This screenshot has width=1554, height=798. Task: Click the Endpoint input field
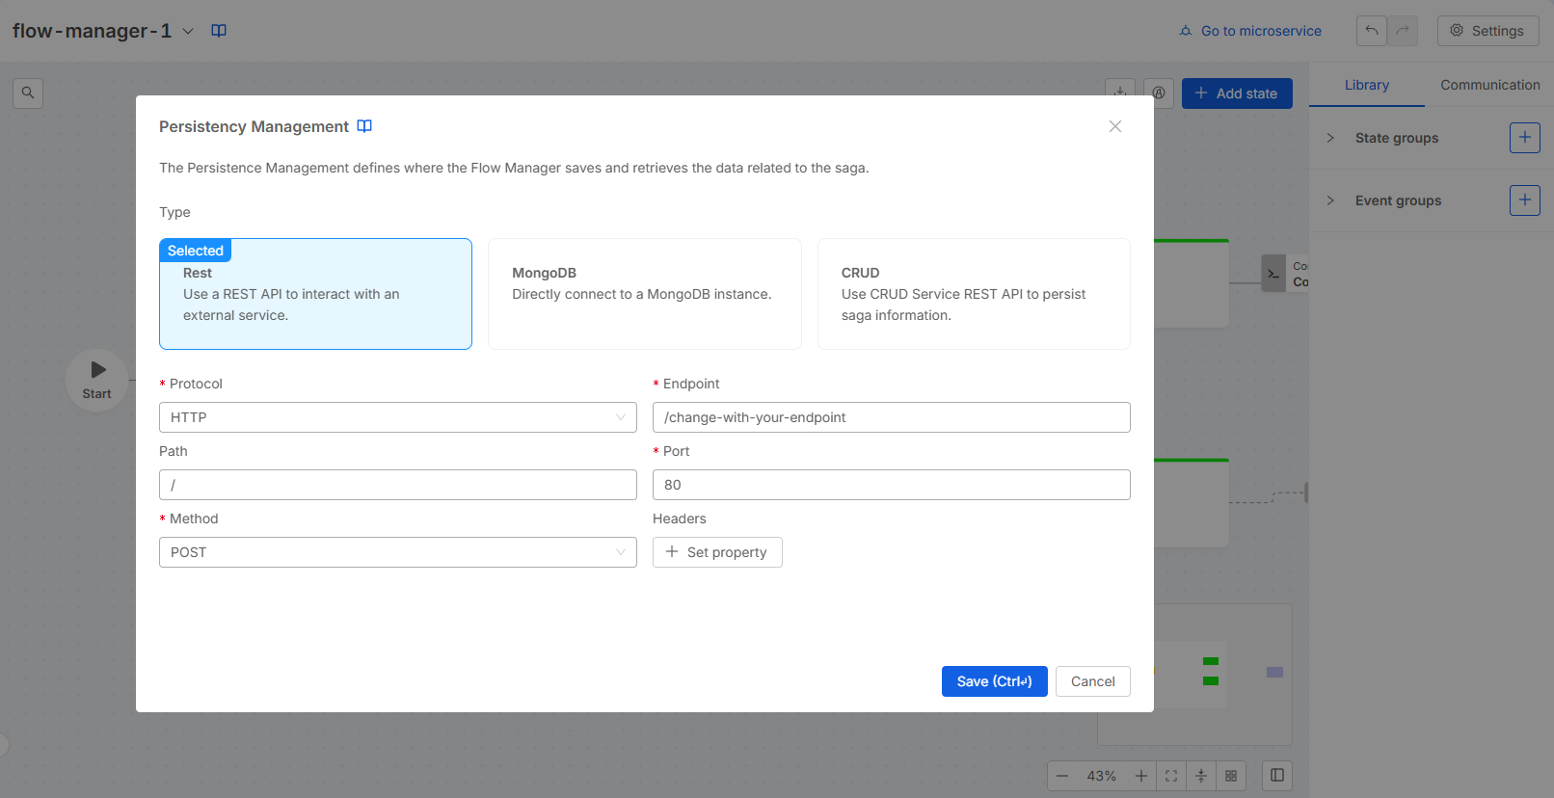(891, 417)
